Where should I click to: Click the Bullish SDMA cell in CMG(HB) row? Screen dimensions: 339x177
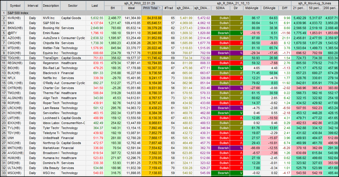(x=220, y=43)
